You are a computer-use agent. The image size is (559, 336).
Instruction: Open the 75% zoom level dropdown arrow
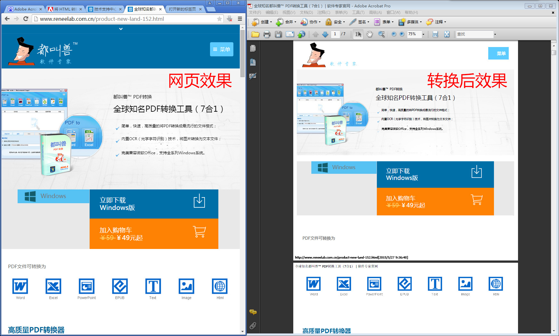423,34
